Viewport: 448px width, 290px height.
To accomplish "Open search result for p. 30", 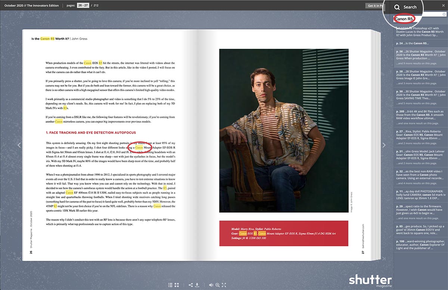I will pos(421,97).
